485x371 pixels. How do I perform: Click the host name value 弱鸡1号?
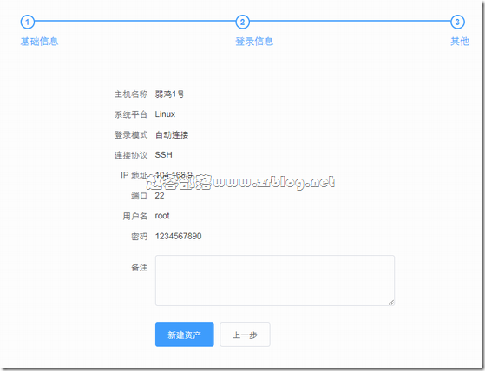pyautogui.click(x=169, y=94)
